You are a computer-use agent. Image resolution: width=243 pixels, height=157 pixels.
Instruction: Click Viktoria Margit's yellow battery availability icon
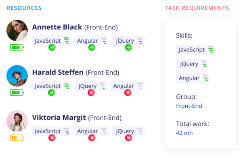pos(17,138)
